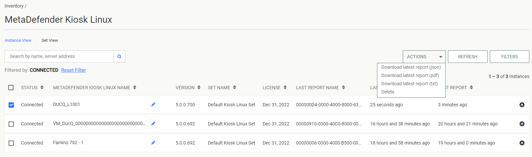Click the Reset Filter link
The image size is (532, 157).
tap(74, 70)
